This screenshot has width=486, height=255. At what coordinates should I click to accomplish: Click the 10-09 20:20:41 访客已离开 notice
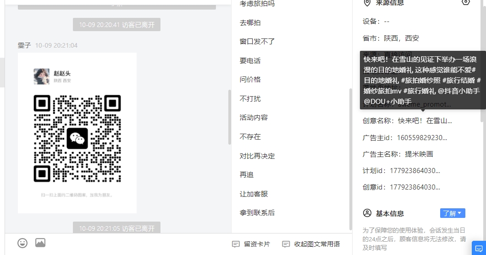116,25
